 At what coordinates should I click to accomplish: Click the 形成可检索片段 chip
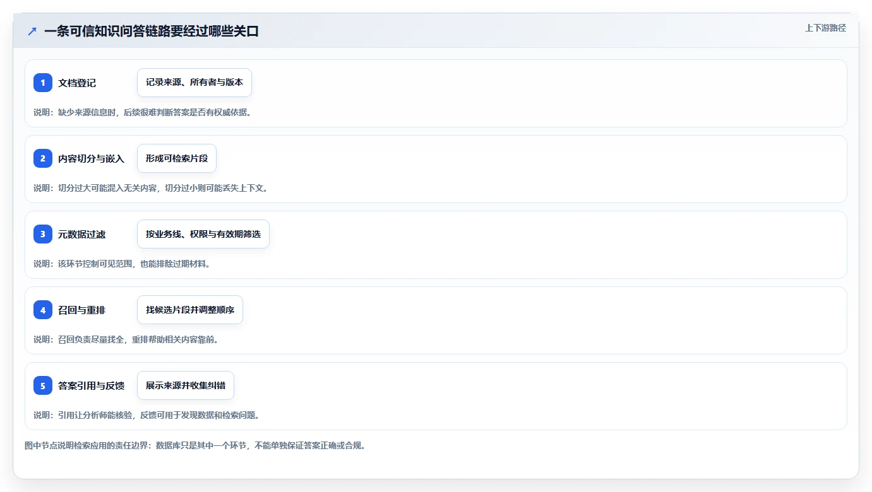[x=177, y=158]
